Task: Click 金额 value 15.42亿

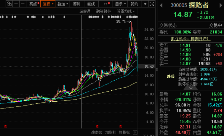Action: point(214,105)
